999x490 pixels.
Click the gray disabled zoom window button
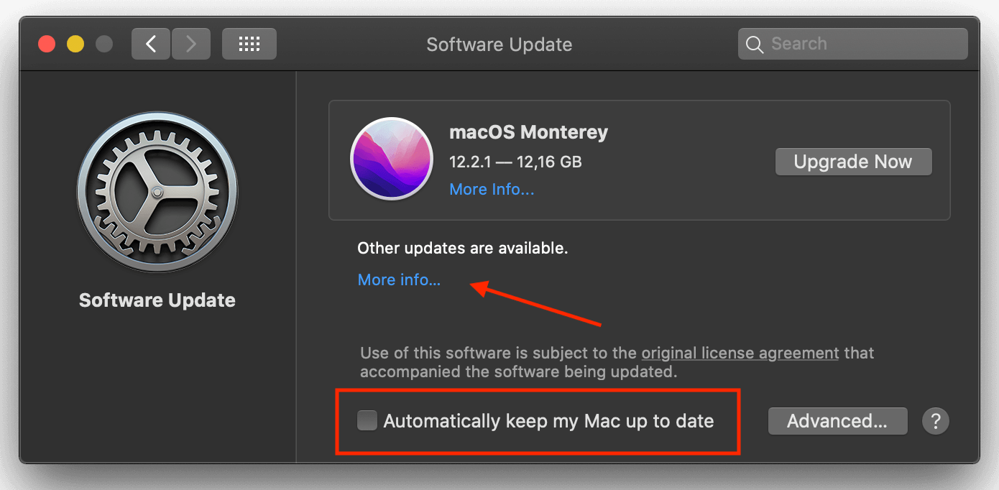coord(104,45)
